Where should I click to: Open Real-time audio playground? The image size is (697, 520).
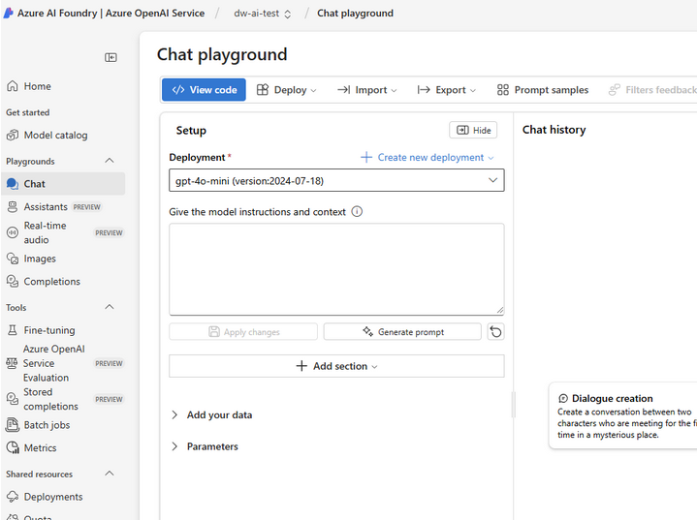point(65,232)
